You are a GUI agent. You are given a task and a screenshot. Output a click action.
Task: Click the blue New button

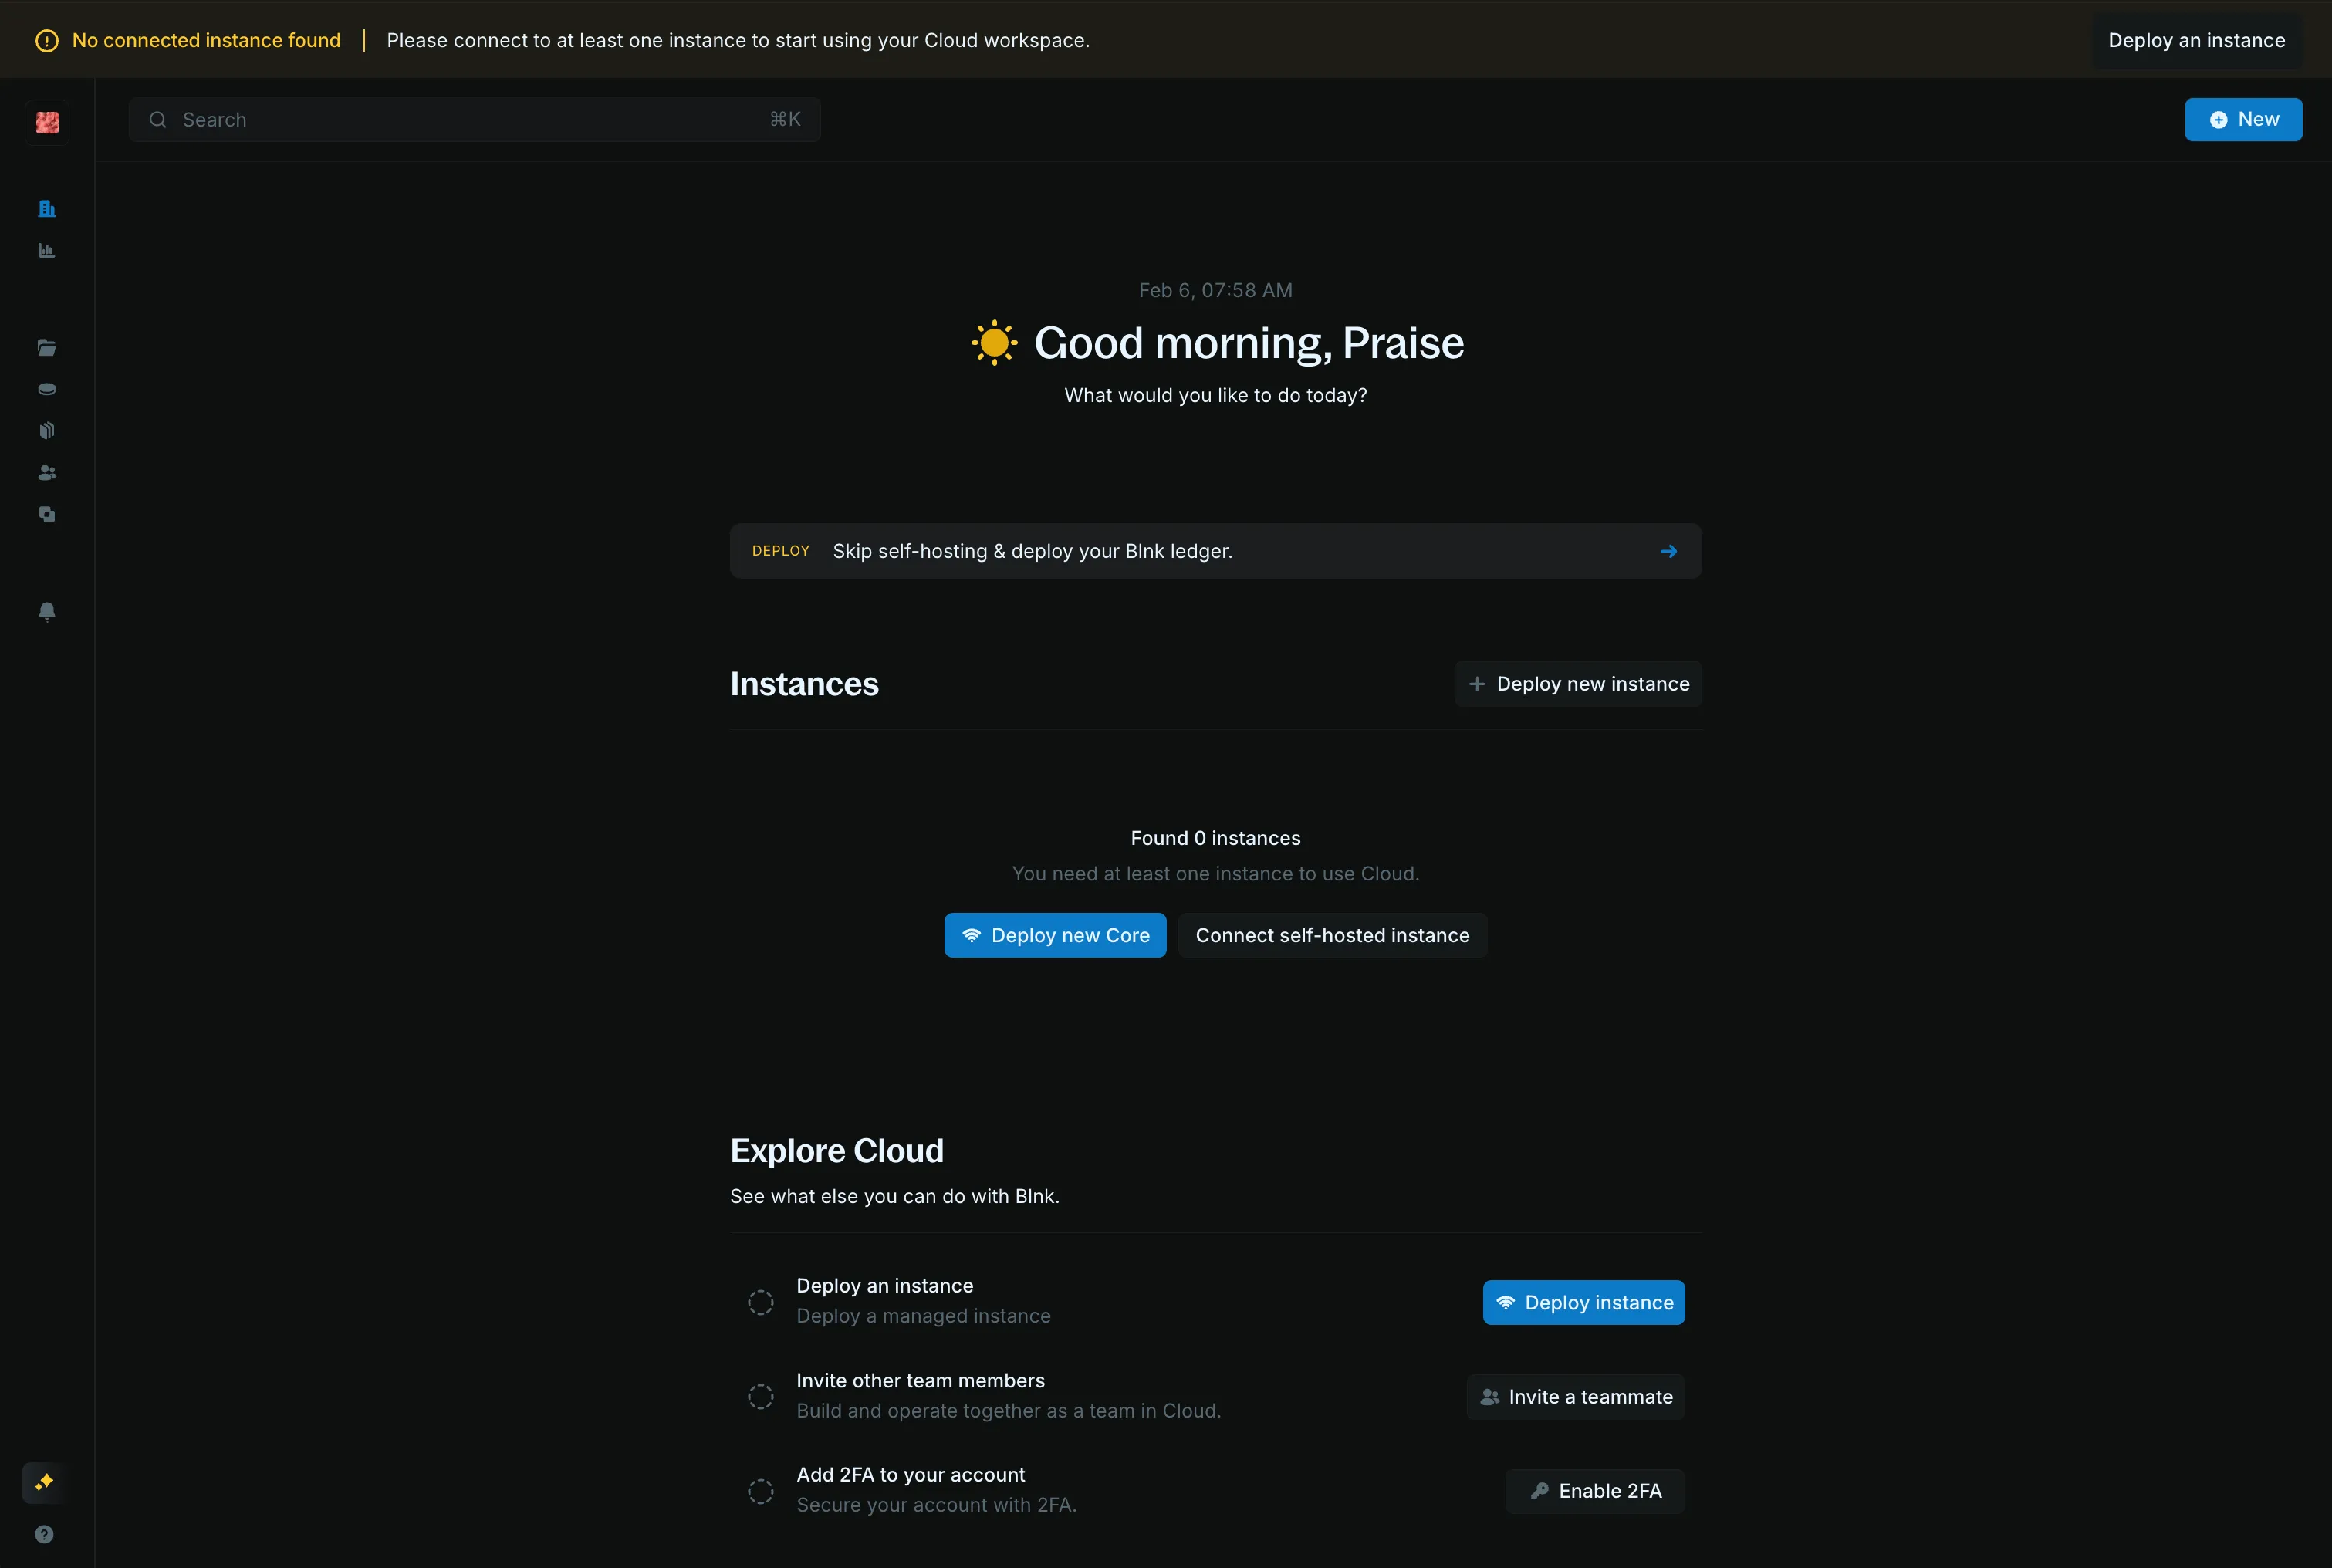2243,120
